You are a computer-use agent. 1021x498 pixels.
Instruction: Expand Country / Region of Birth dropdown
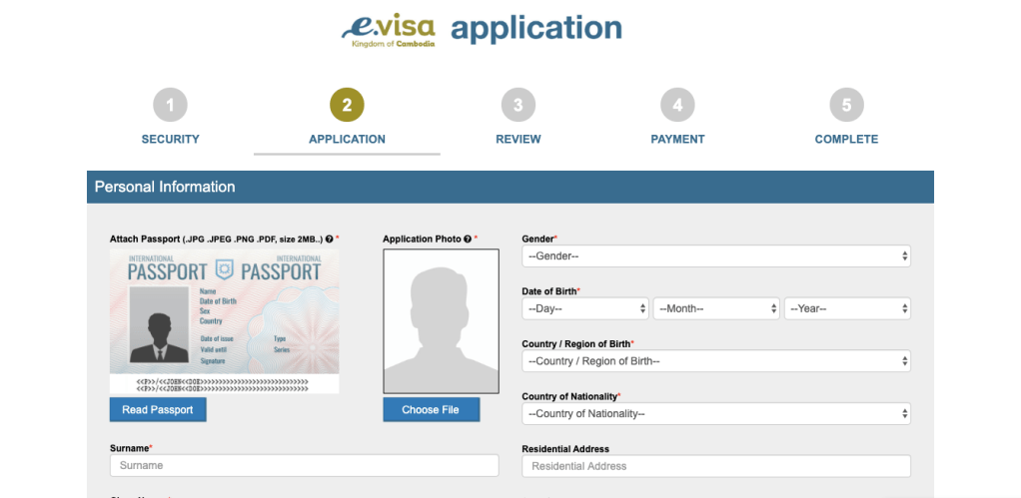[715, 361]
